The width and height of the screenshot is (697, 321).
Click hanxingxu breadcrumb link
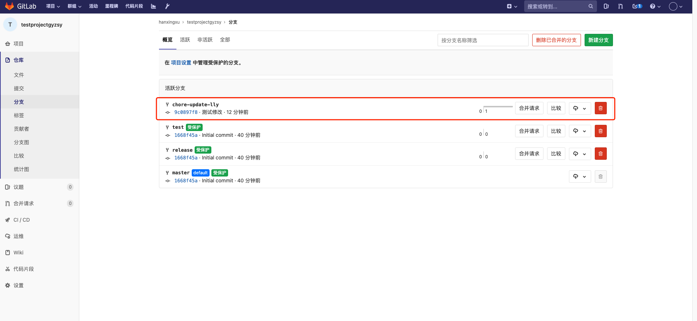[x=169, y=22]
